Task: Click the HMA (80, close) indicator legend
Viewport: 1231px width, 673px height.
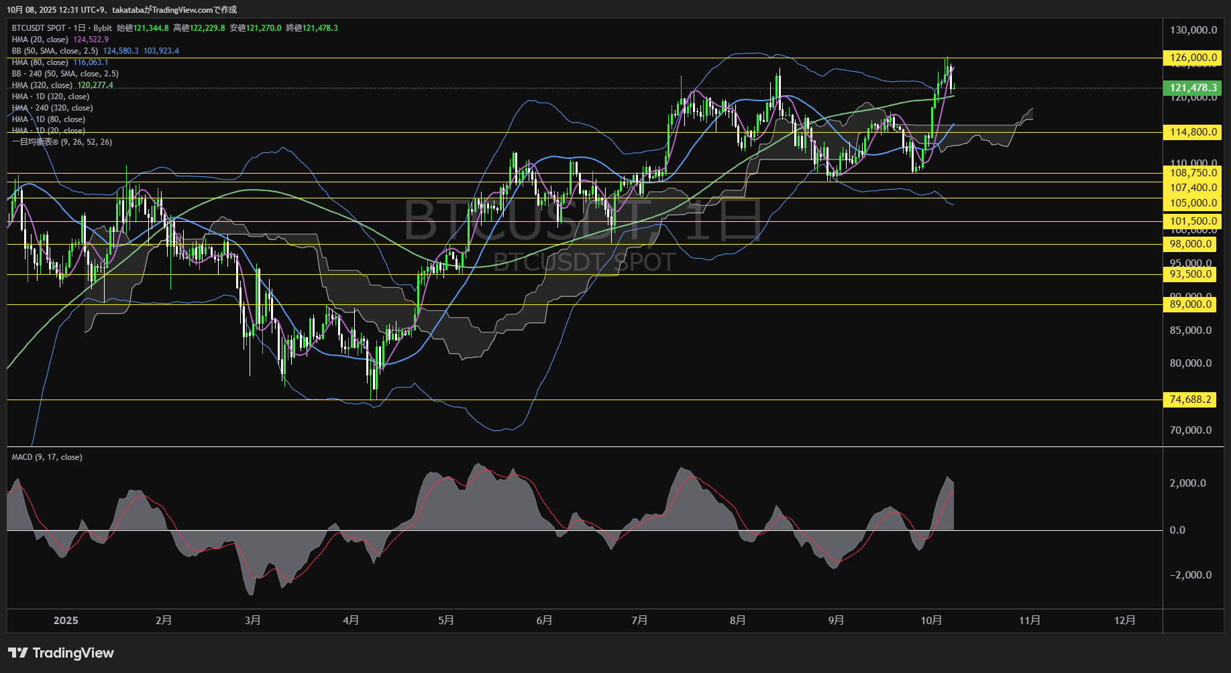Action: [40, 62]
